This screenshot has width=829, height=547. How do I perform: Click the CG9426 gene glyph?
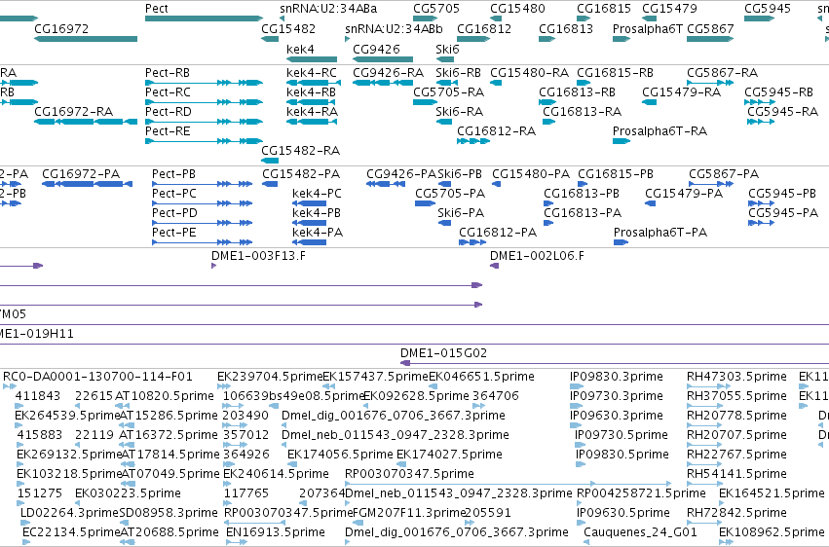point(383,59)
